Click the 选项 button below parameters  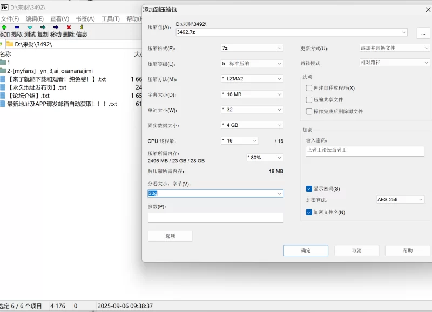coord(170,236)
